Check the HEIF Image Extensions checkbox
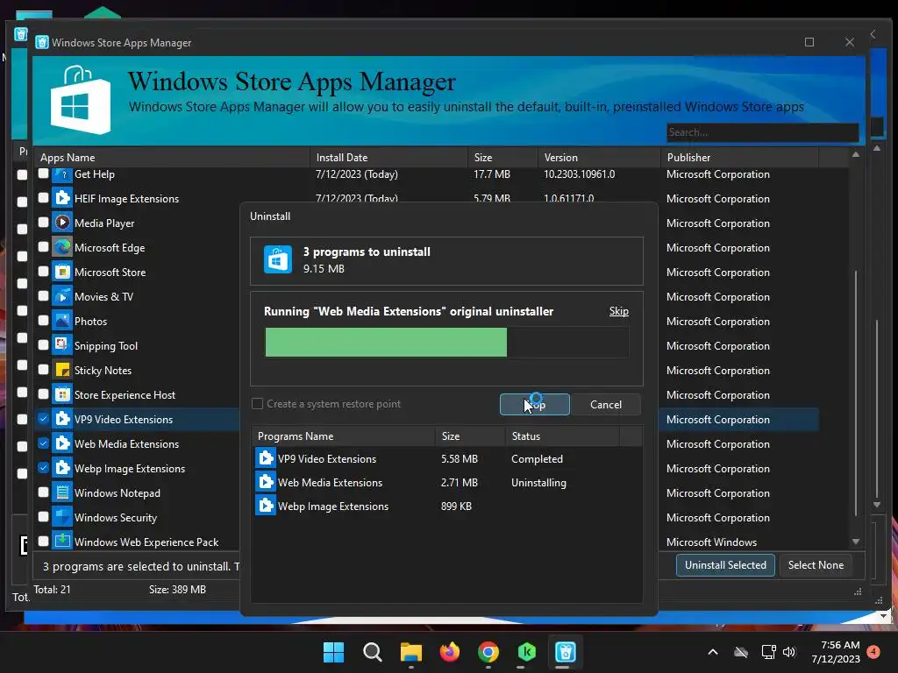 (44, 198)
